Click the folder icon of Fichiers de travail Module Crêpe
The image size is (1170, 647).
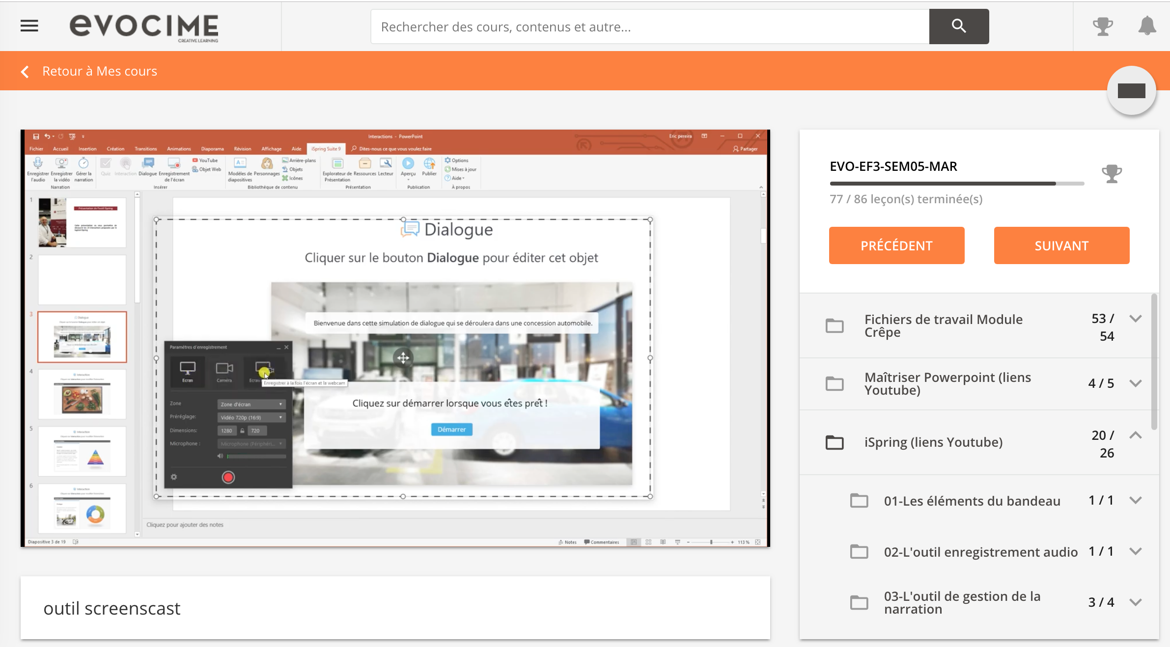click(x=835, y=325)
